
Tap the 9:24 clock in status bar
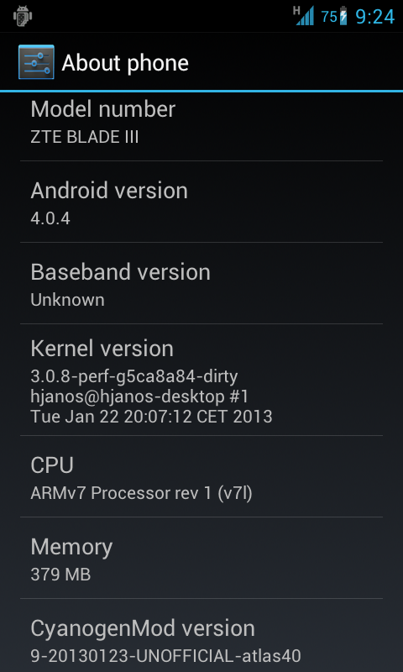click(x=374, y=17)
